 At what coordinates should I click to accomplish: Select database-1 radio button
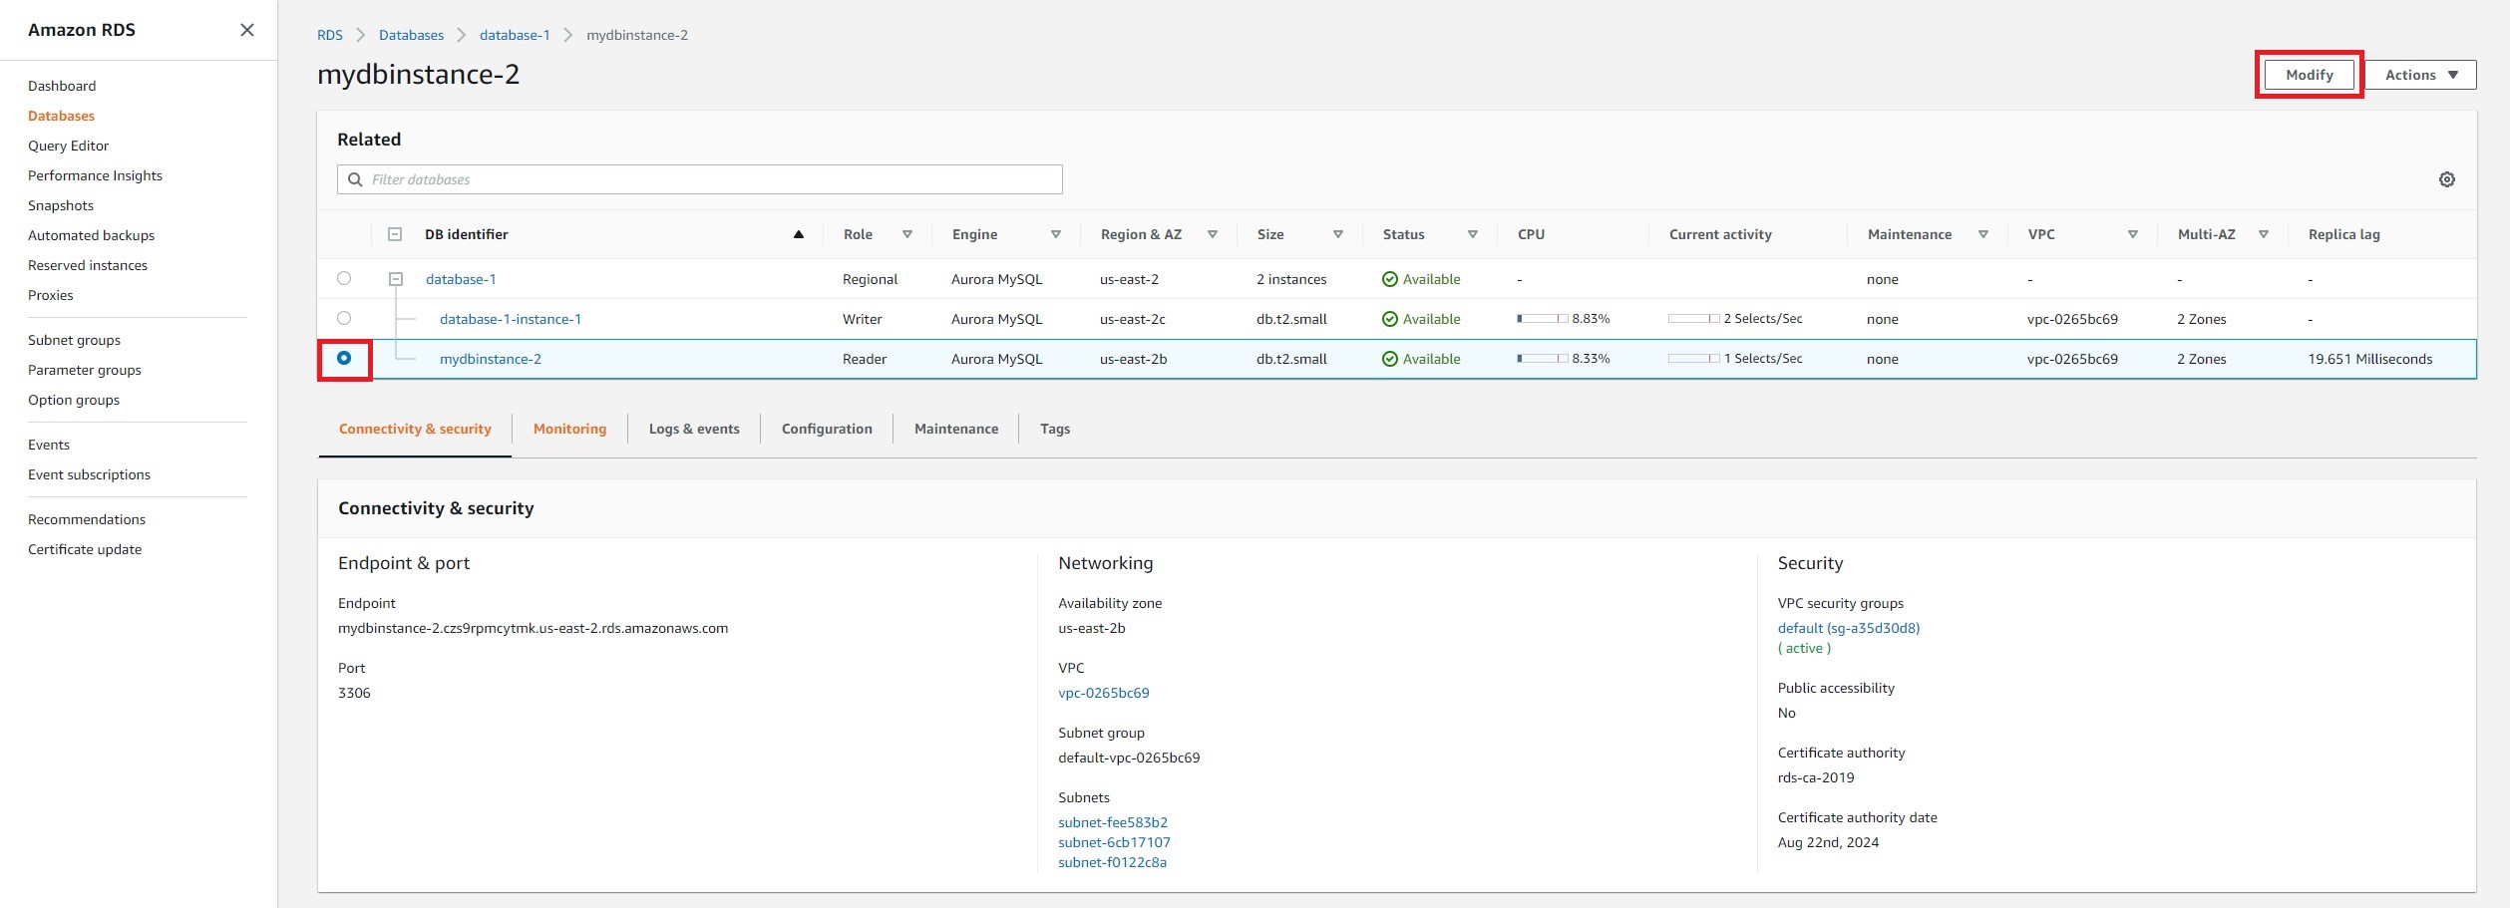pos(344,278)
